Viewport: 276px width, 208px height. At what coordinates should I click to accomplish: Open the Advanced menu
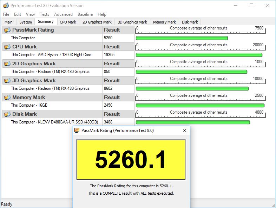click(x=63, y=14)
